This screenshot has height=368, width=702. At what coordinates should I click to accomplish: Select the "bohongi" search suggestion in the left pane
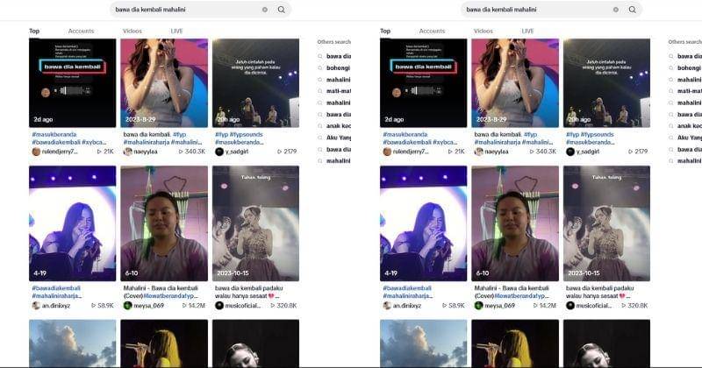pyautogui.click(x=338, y=67)
